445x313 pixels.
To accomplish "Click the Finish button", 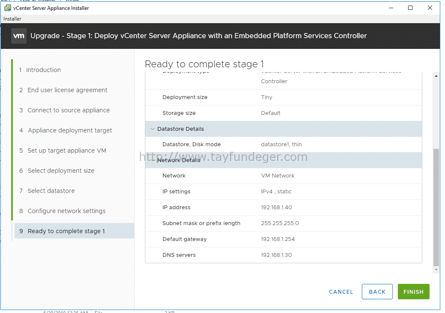I will tap(414, 292).
